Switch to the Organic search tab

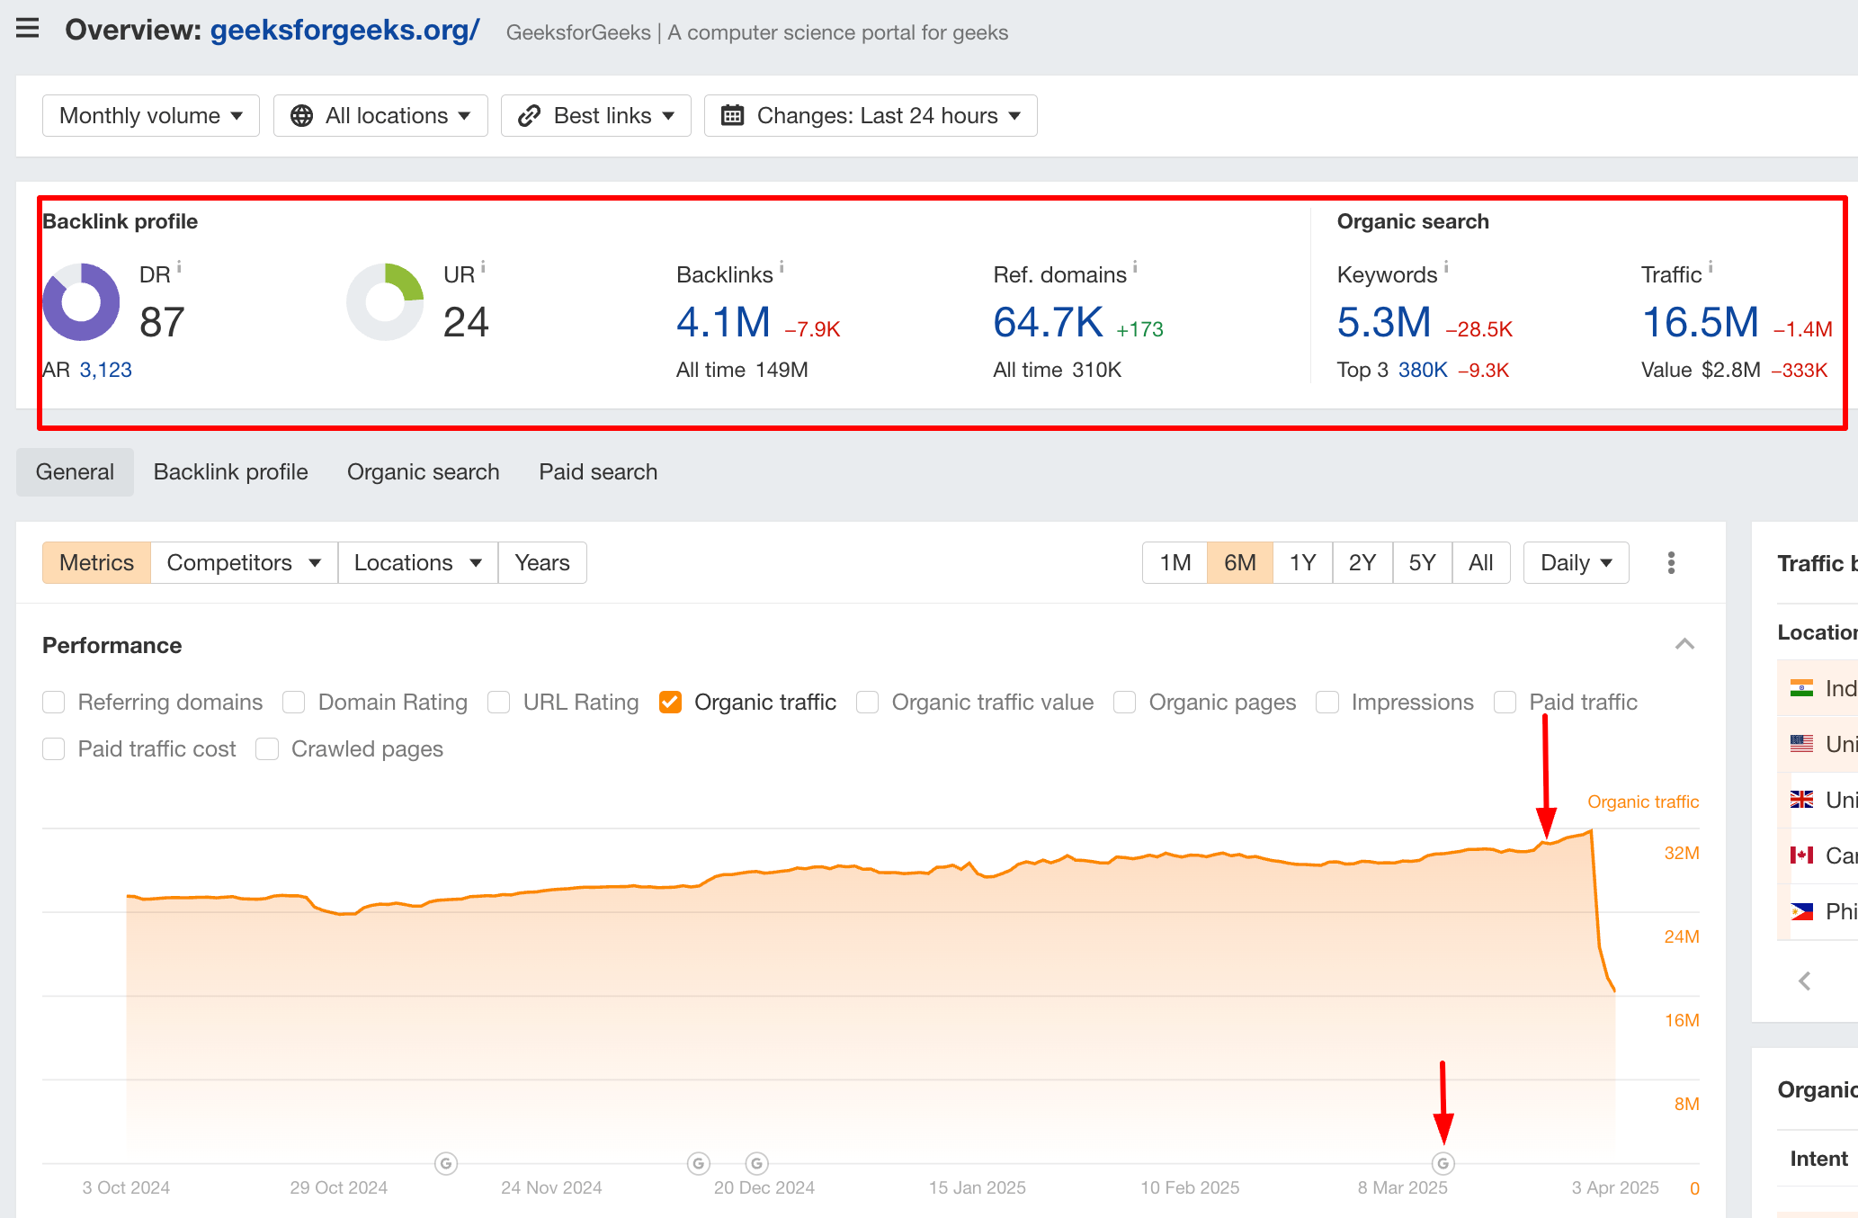point(423,472)
